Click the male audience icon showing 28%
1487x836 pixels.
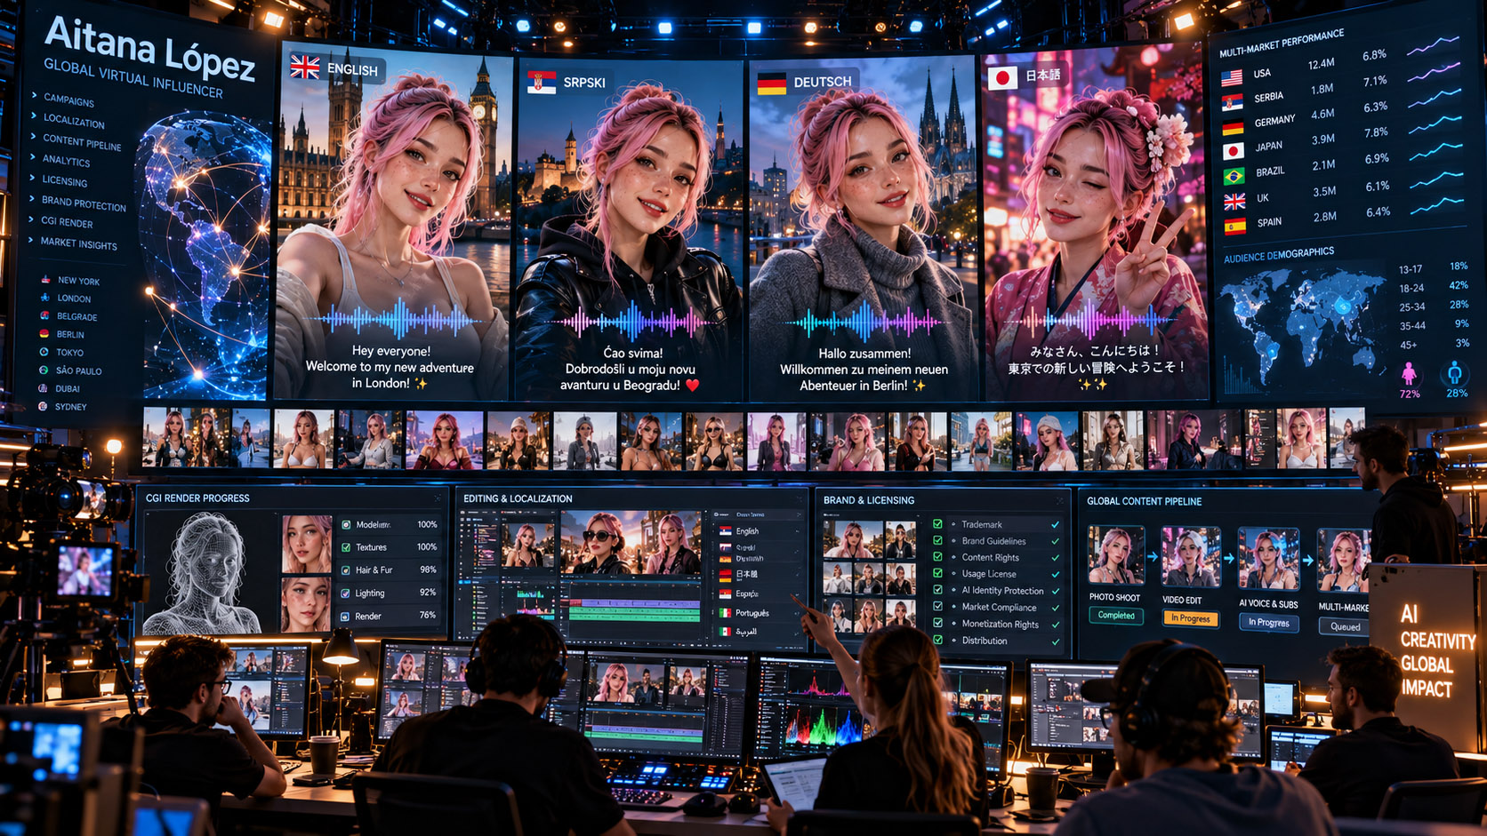1455,372
